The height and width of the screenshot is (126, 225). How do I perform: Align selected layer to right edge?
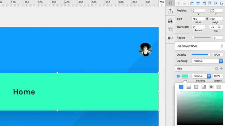204,3
